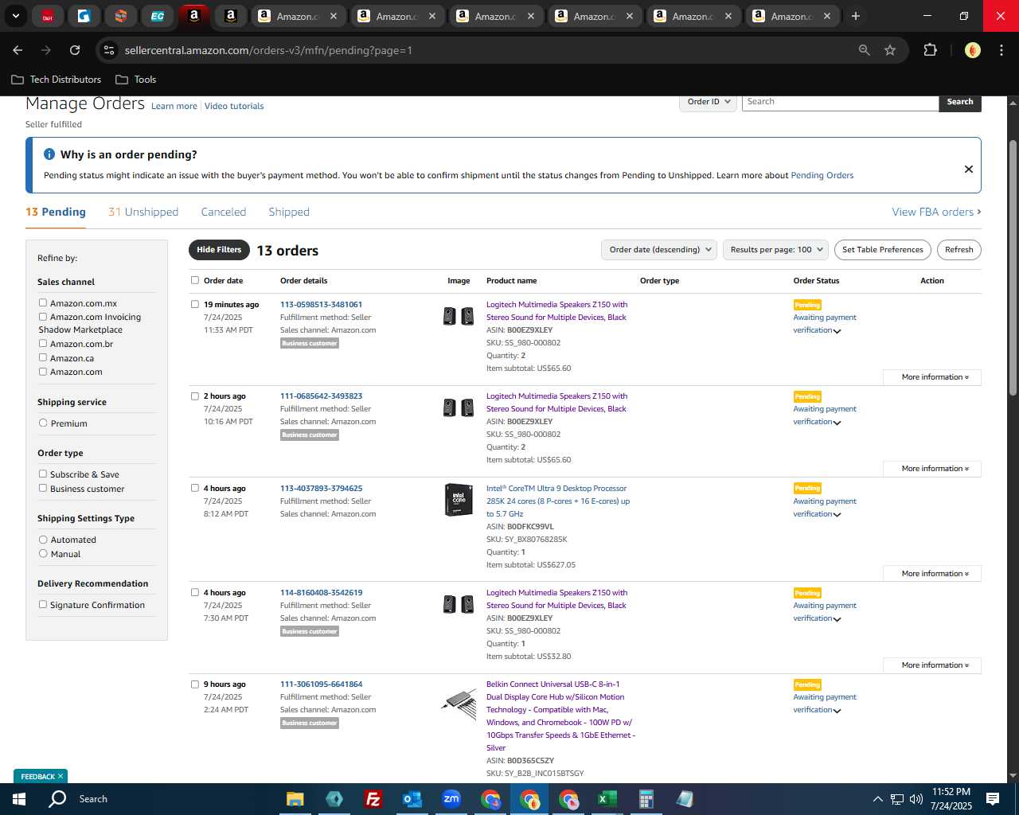
Task: Expand More information for order 113-0598513-3481061
Action: [x=934, y=377]
